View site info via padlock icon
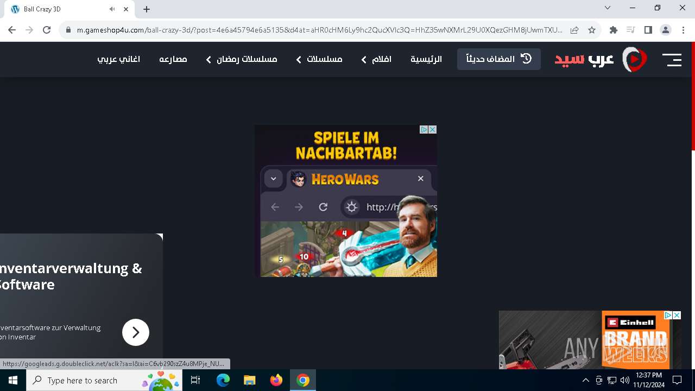The width and height of the screenshot is (695, 391). click(68, 30)
